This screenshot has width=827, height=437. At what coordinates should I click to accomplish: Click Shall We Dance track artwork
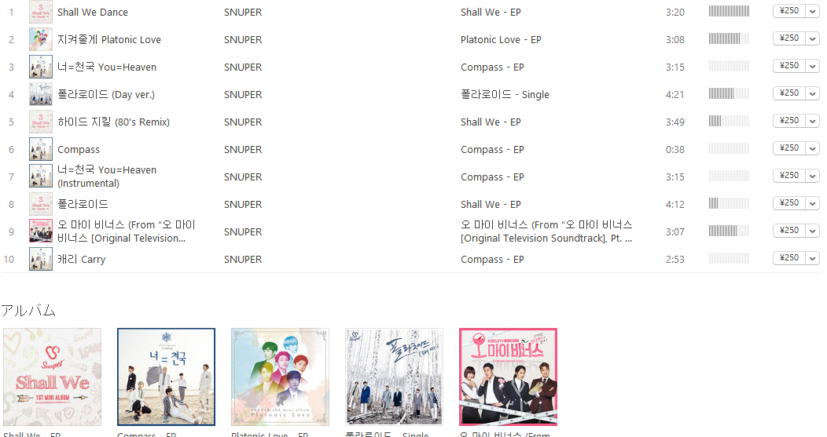(x=41, y=12)
